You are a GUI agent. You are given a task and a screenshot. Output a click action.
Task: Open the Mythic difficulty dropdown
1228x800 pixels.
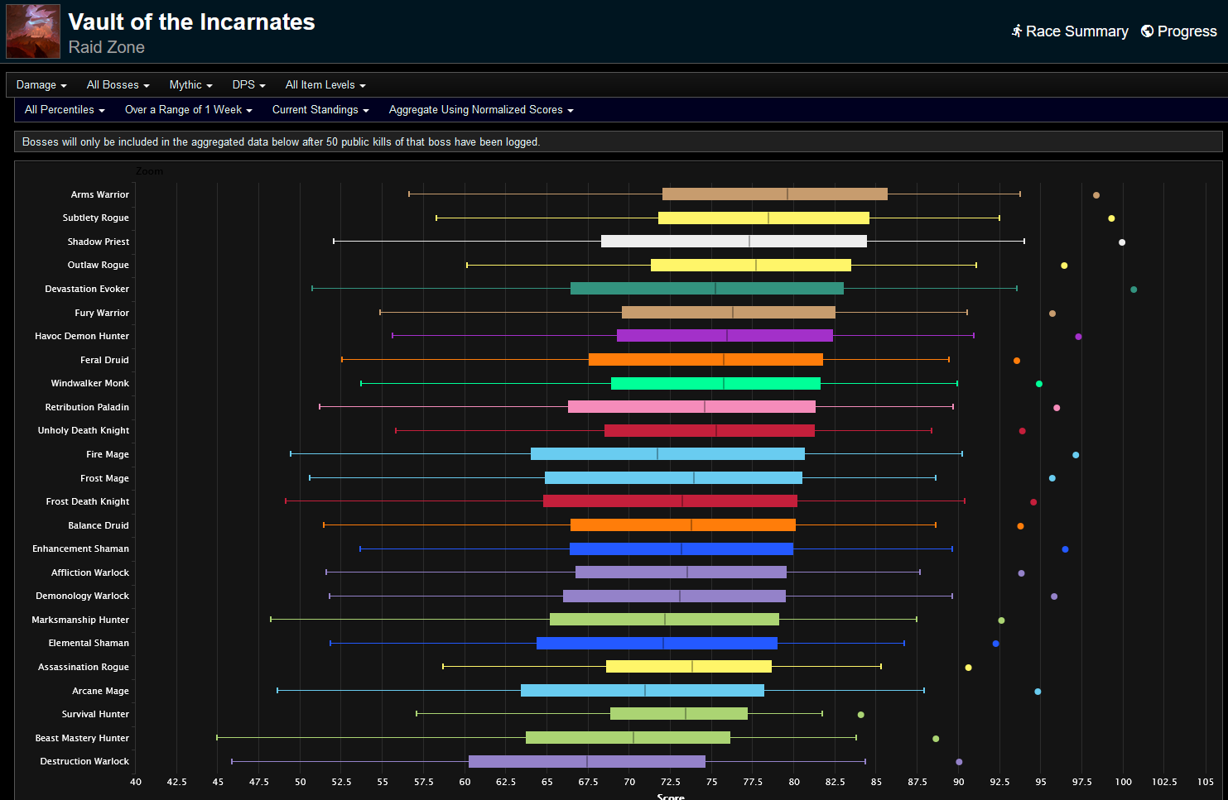tap(190, 85)
